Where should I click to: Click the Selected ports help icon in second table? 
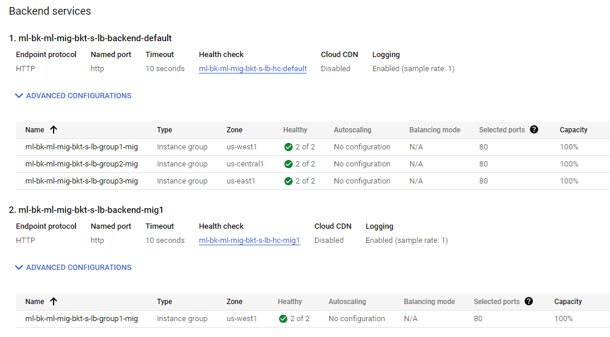point(529,302)
